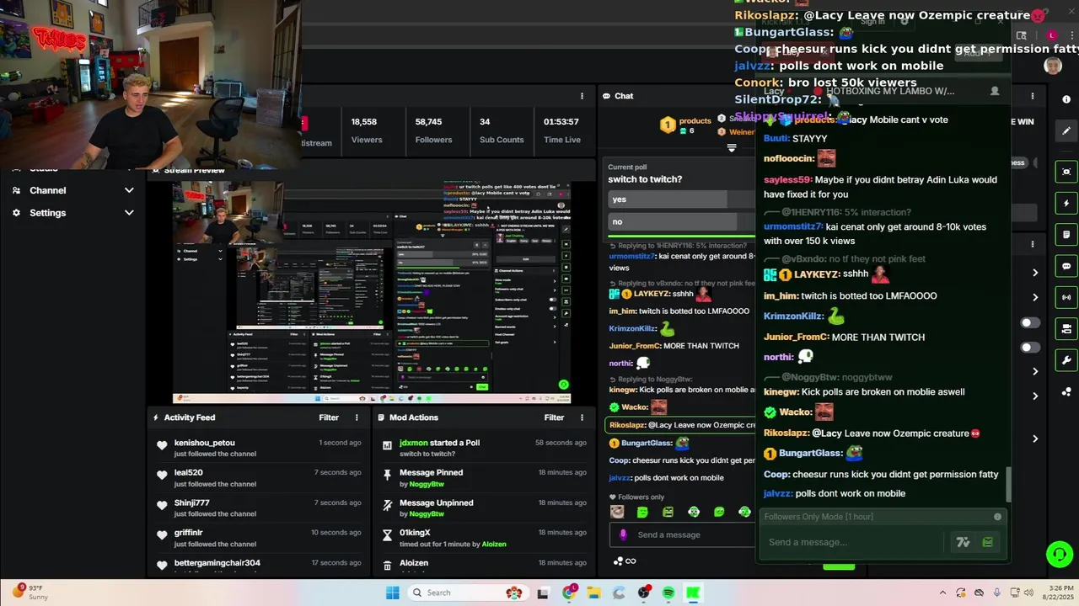This screenshot has width=1079, height=606.
Task: Open three-dot menu above stream stats
Action: coord(582,96)
